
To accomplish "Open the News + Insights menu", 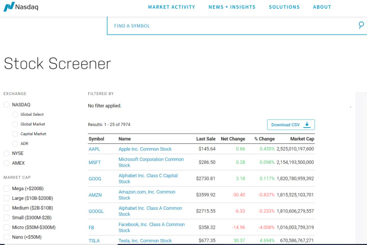I will (x=232, y=7).
